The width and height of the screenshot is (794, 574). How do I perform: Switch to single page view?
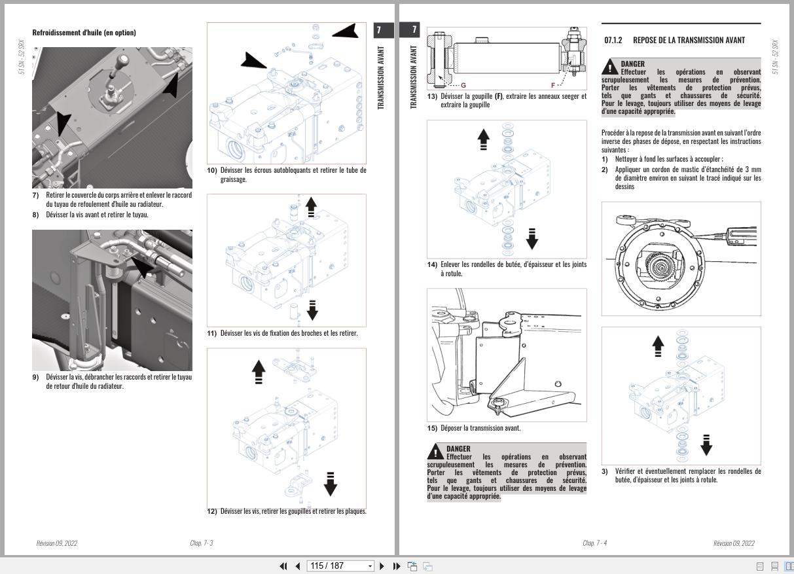760,567
